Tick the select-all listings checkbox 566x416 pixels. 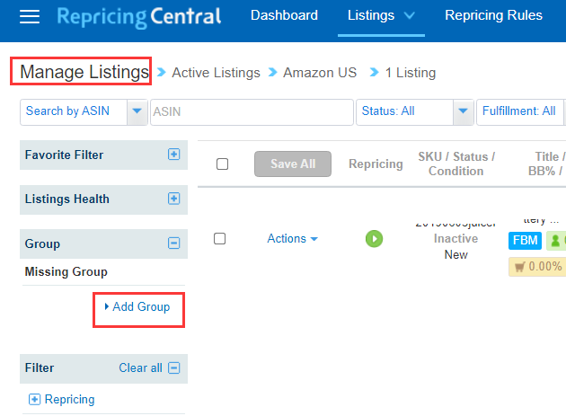[223, 164]
